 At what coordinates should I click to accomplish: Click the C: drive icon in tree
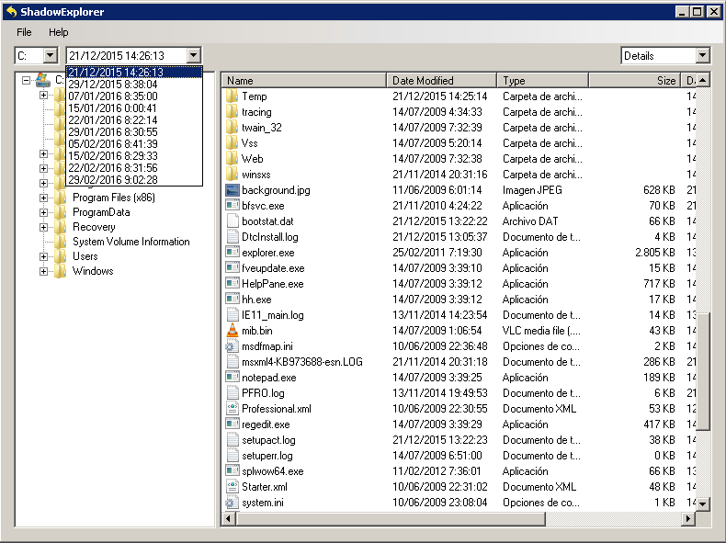(43, 80)
